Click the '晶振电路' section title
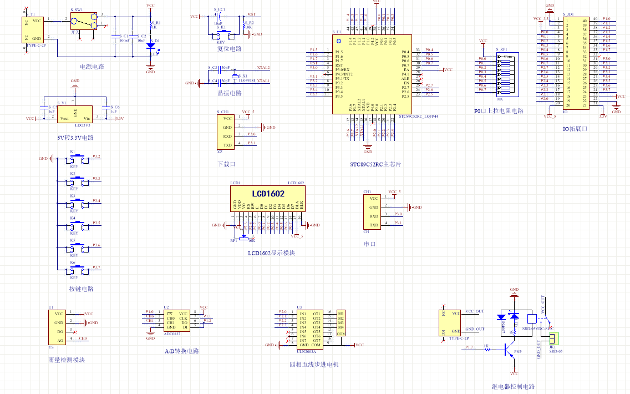Screen dimensions: 630x394 230,93
